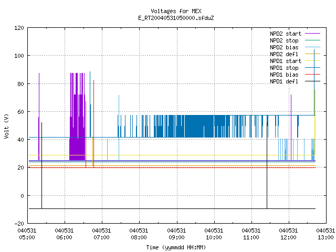Click the file name E_RT20040531050000.sfduZ
The width and height of the screenshot is (336, 252).
(x=176, y=18)
